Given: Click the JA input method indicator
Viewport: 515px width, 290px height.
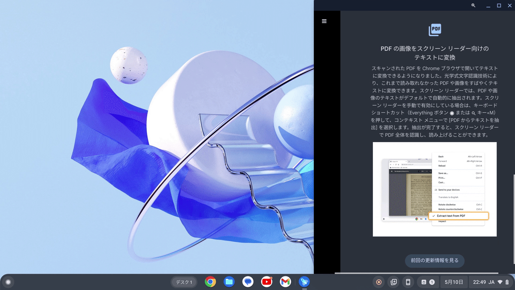Looking at the screenshot, I should 492,282.
